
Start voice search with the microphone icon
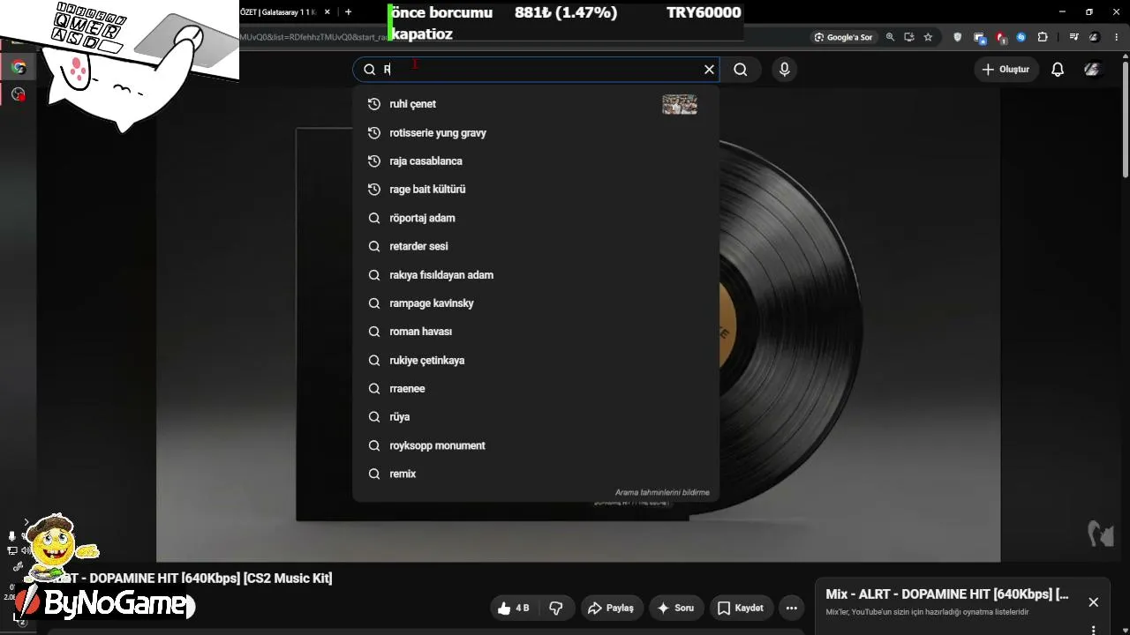(784, 70)
